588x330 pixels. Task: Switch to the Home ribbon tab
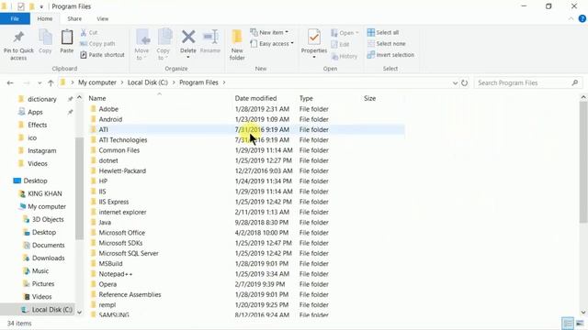point(45,18)
